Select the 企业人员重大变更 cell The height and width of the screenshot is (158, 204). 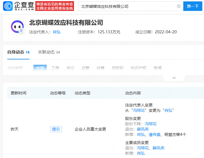point(91,129)
